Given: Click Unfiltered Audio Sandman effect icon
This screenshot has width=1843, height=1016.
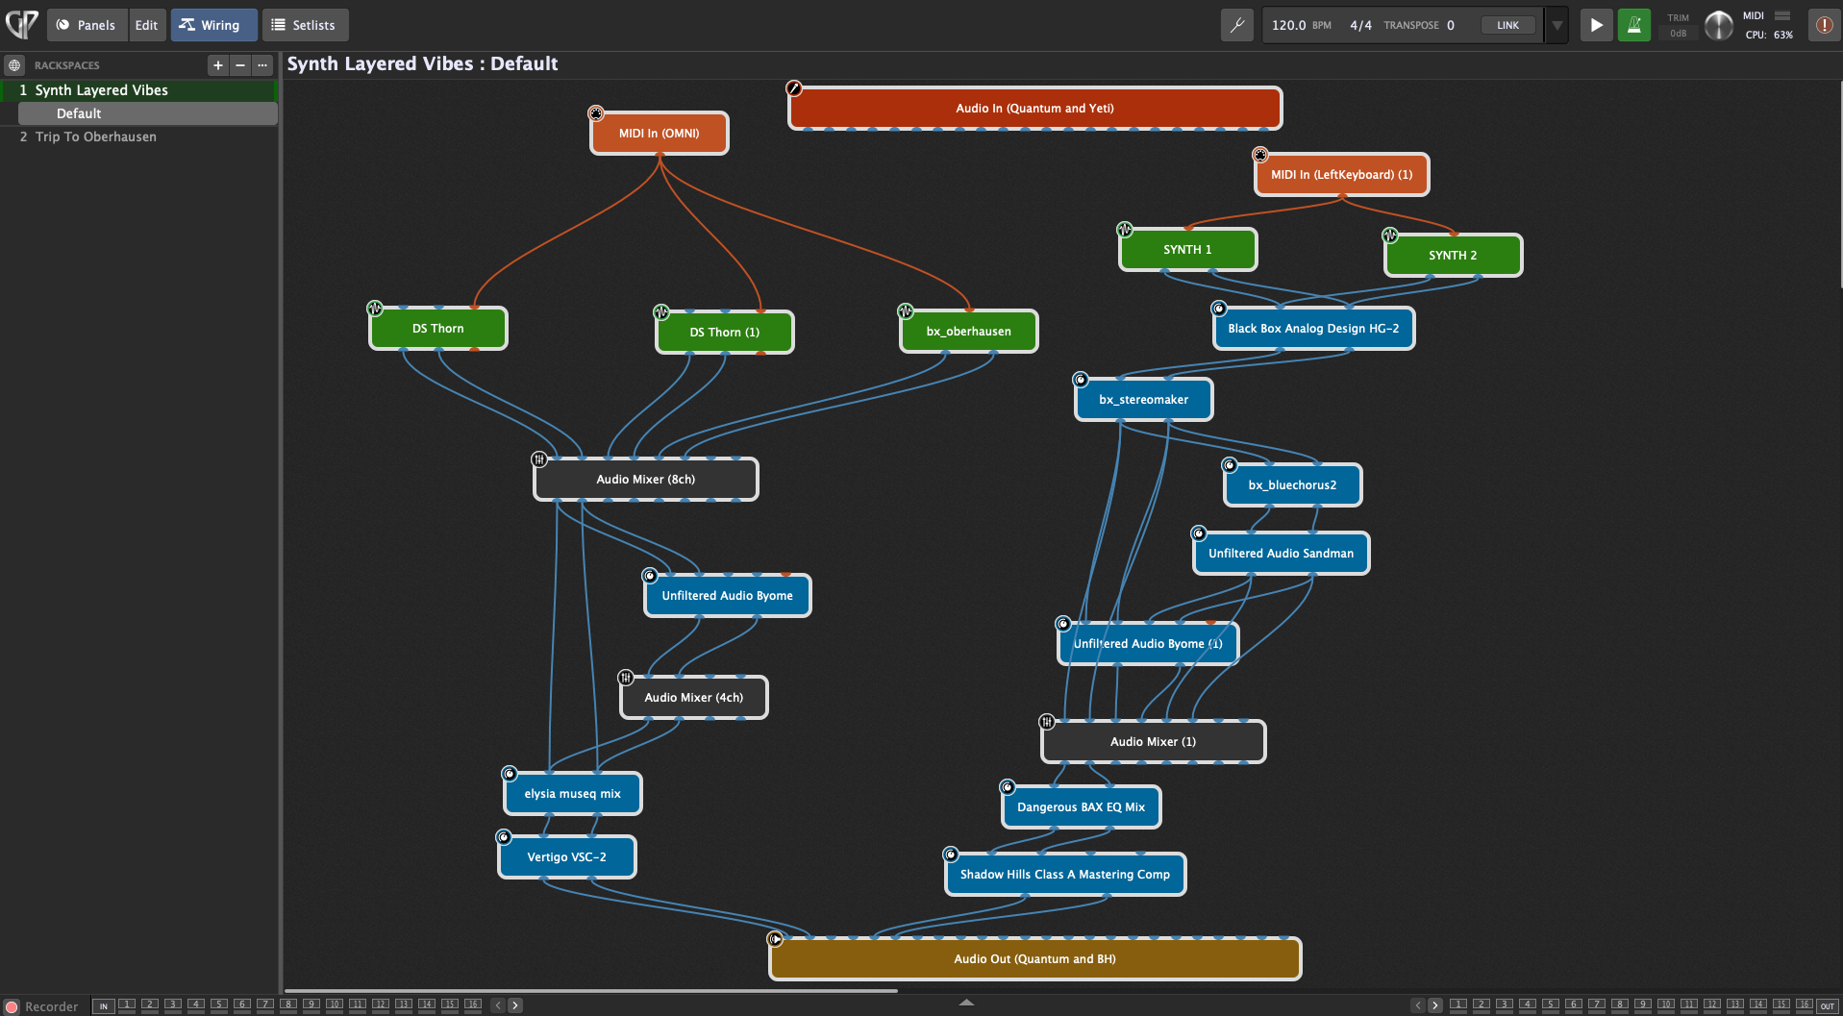Looking at the screenshot, I should coord(1199,533).
